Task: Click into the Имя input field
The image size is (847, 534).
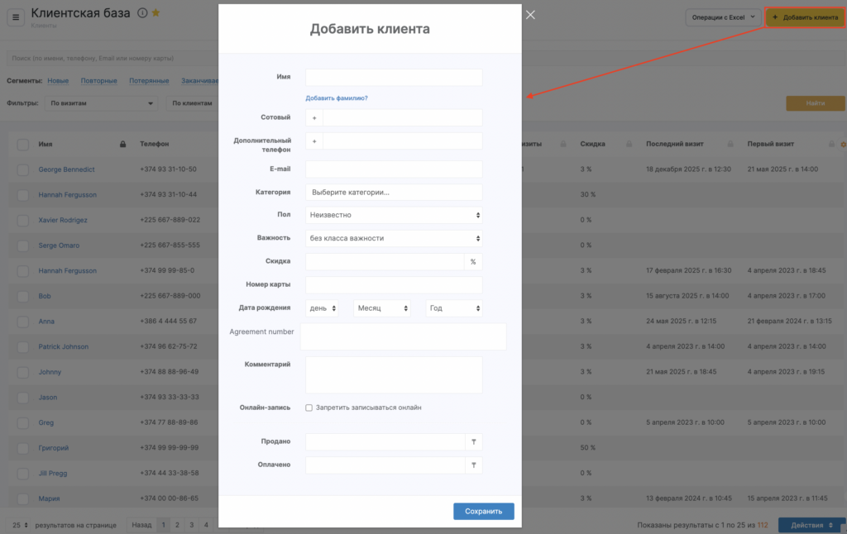Action: point(394,77)
